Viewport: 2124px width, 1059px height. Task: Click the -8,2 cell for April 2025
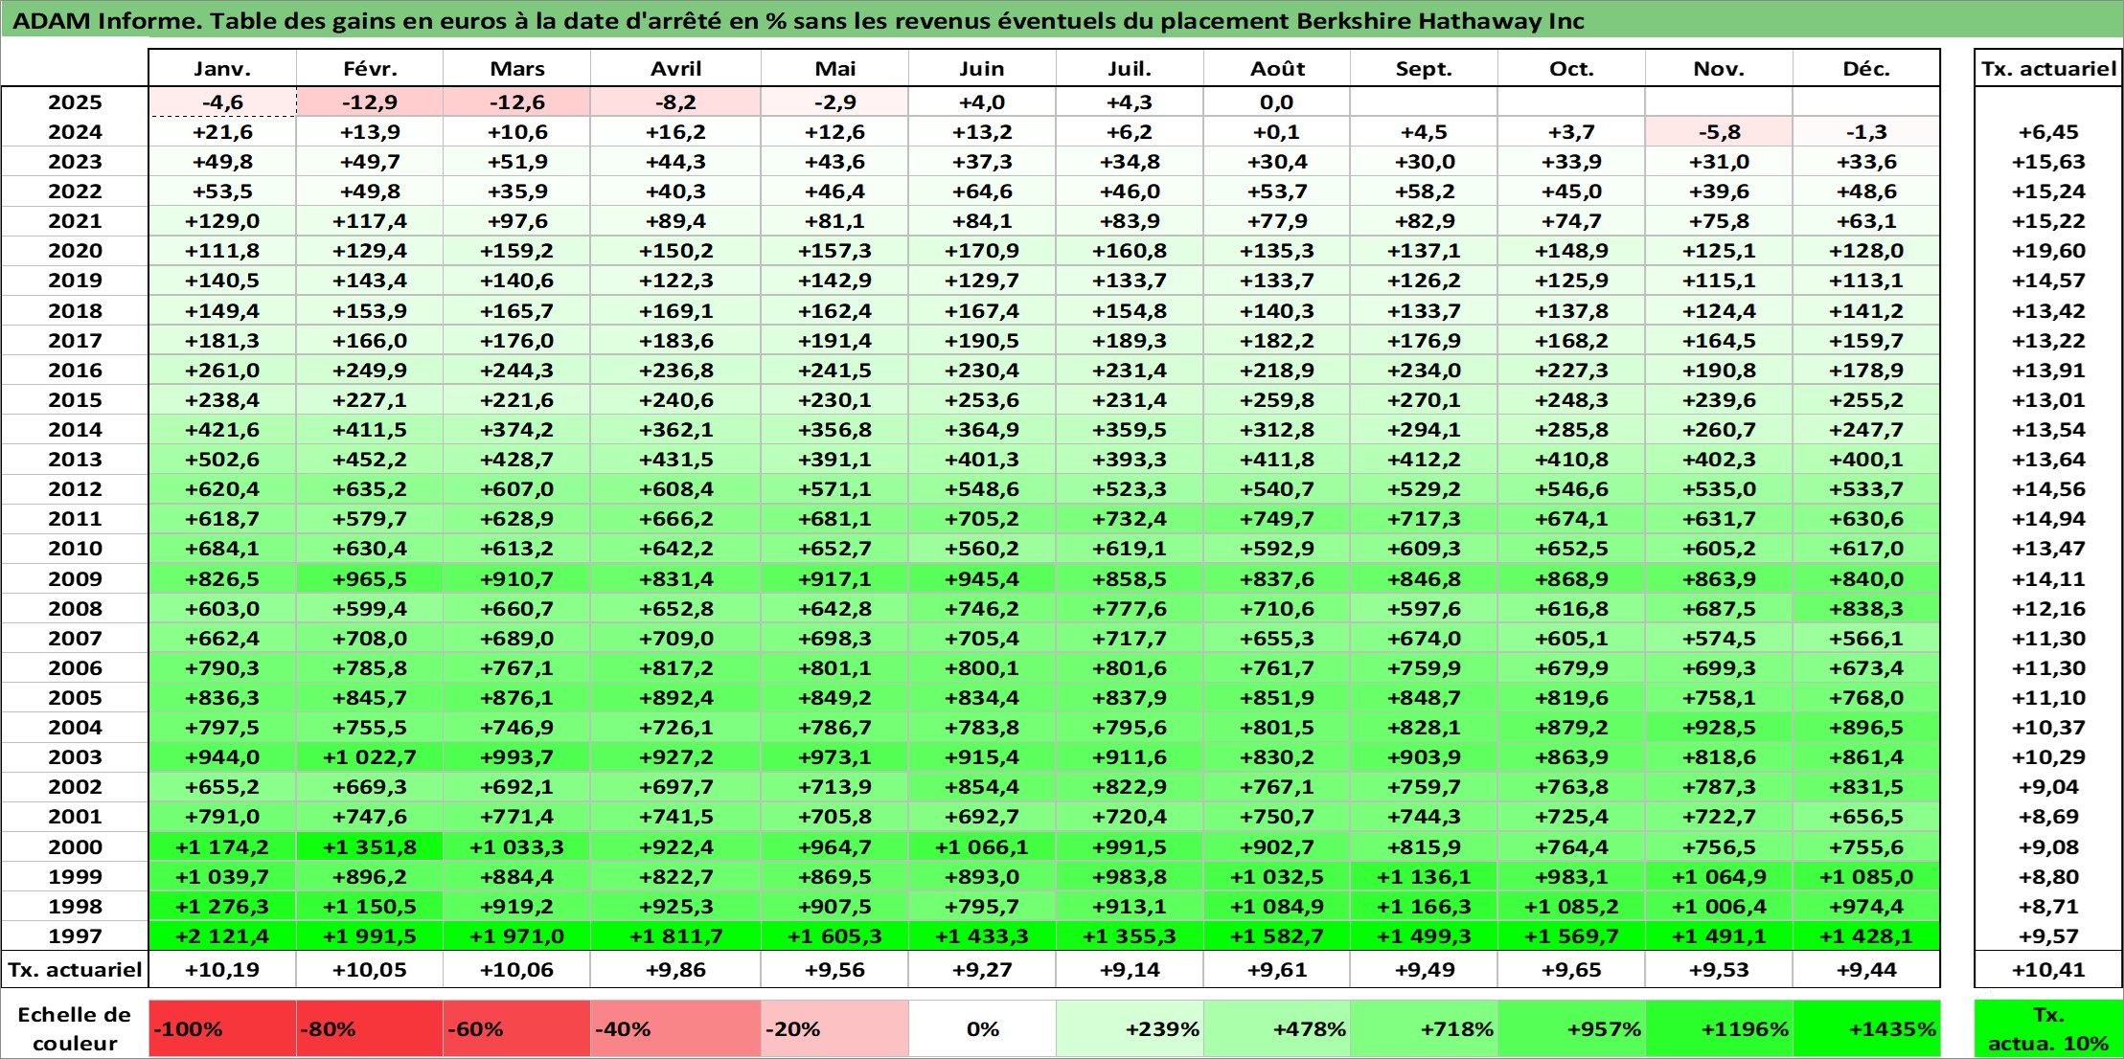tap(676, 102)
